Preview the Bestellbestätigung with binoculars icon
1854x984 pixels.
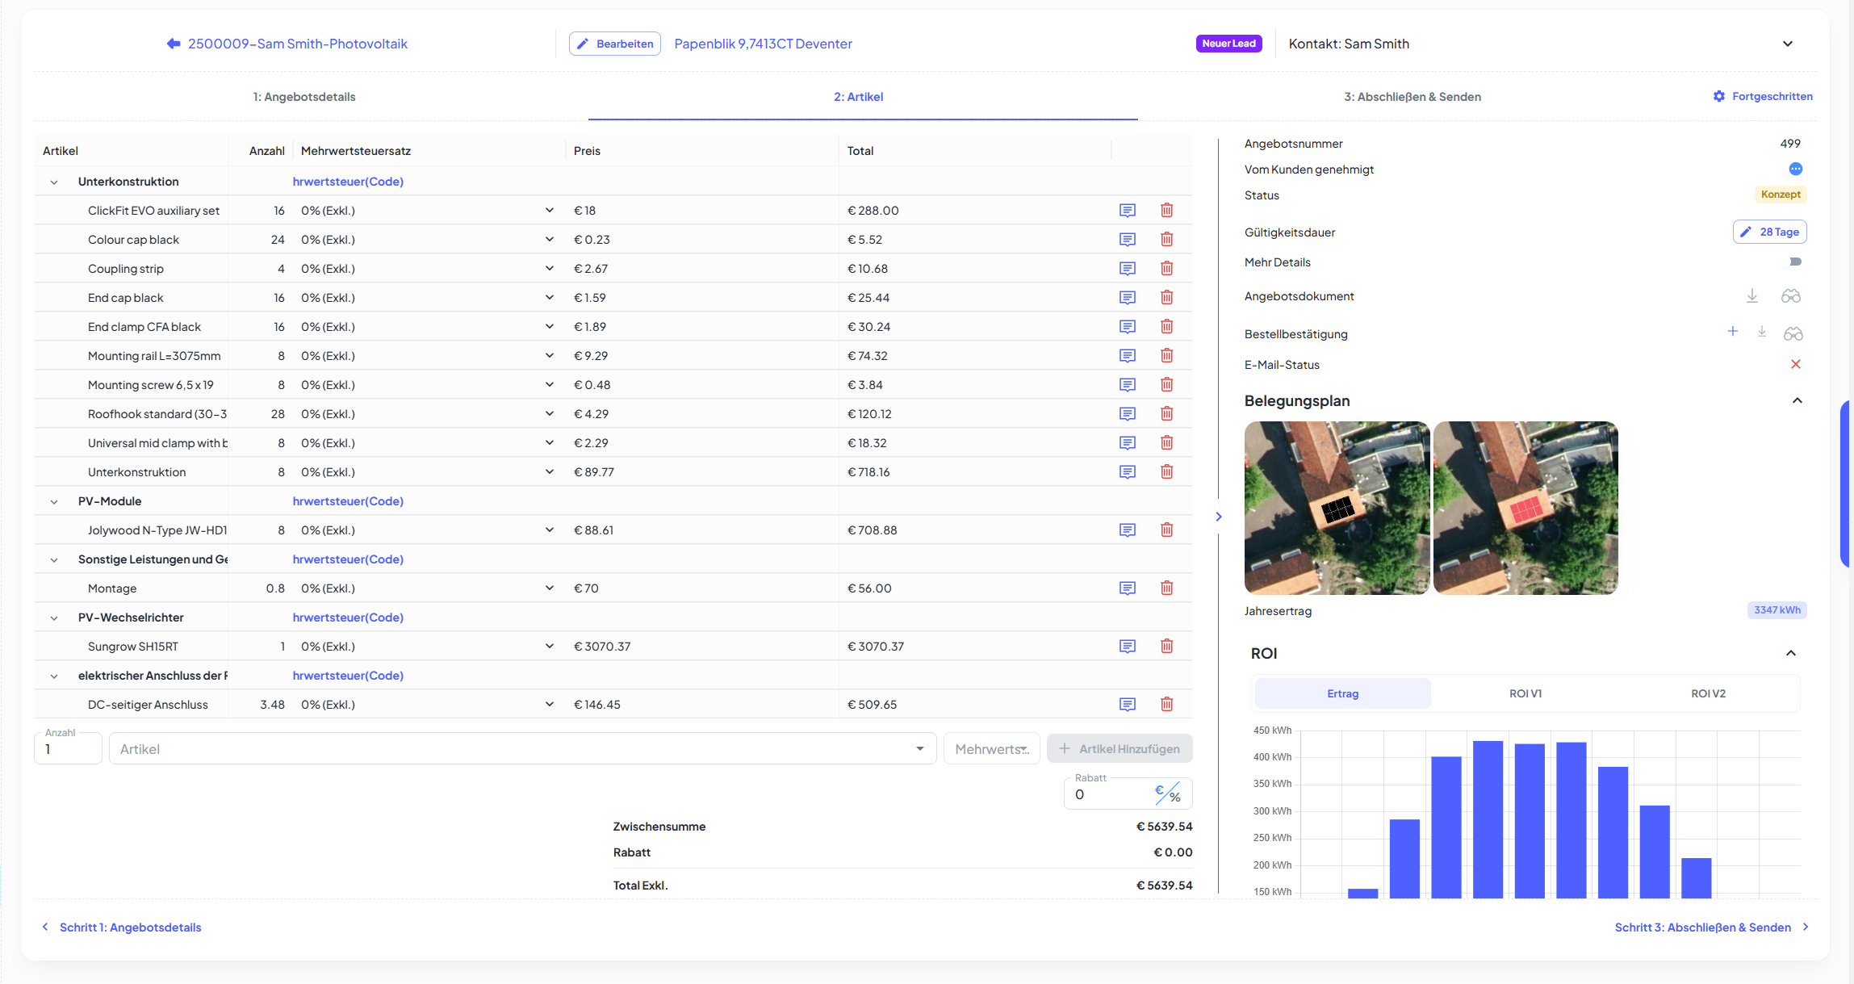click(1793, 333)
